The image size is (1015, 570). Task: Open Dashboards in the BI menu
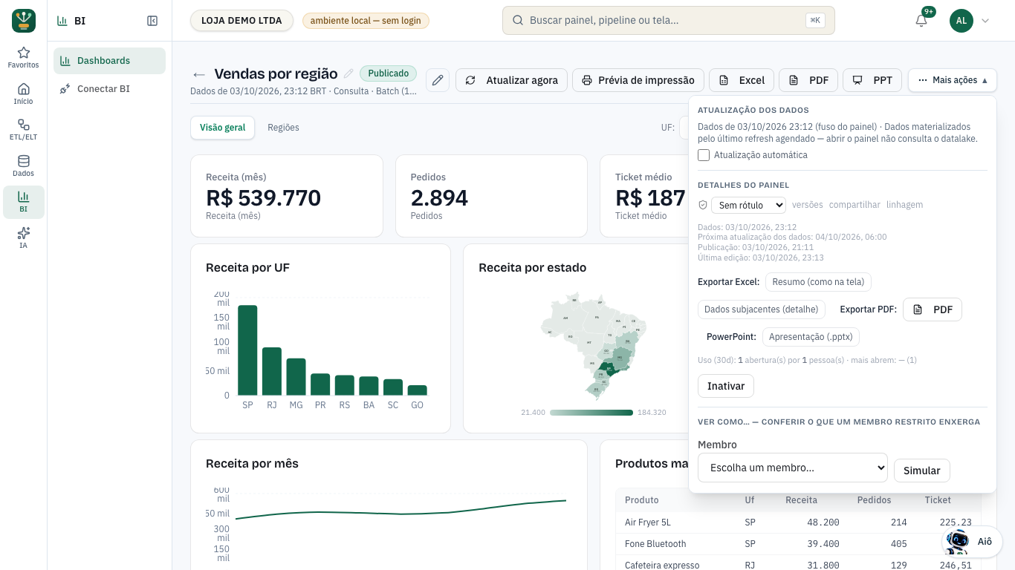(109, 61)
